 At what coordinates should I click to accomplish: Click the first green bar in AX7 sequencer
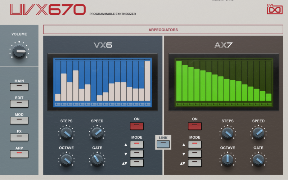tap(179, 81)
